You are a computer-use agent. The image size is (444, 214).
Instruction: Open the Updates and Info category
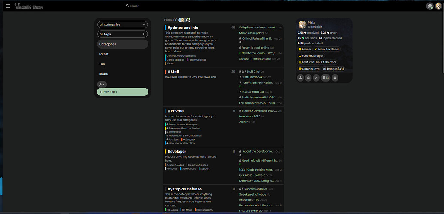click(x=183, y=28)
